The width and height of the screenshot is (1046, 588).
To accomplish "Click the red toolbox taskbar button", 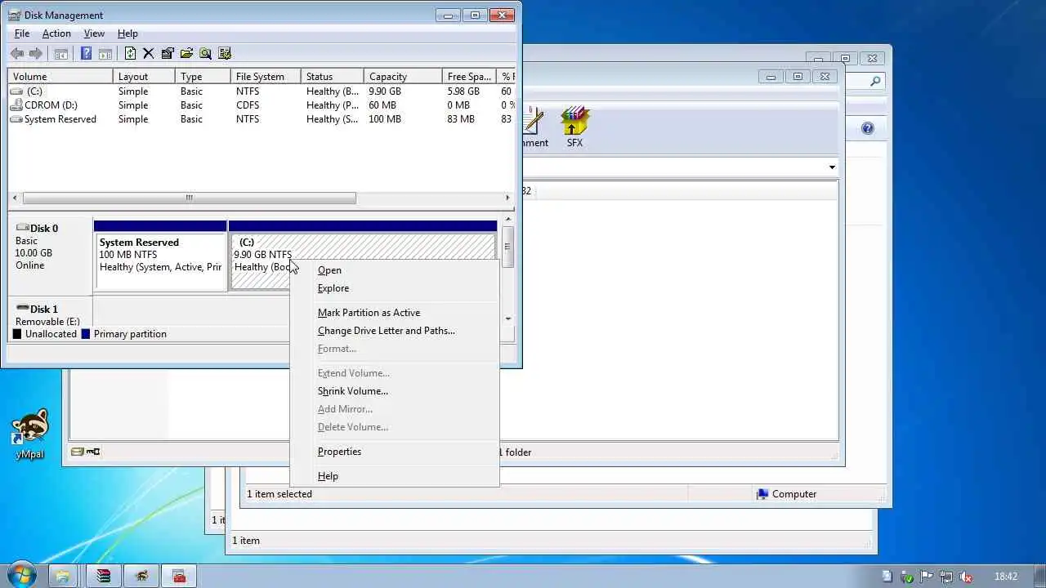I will coord(179,576).
